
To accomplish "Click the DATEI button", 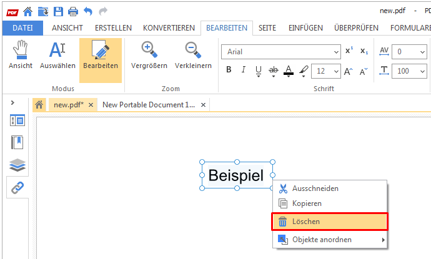I will click(22, 27).
